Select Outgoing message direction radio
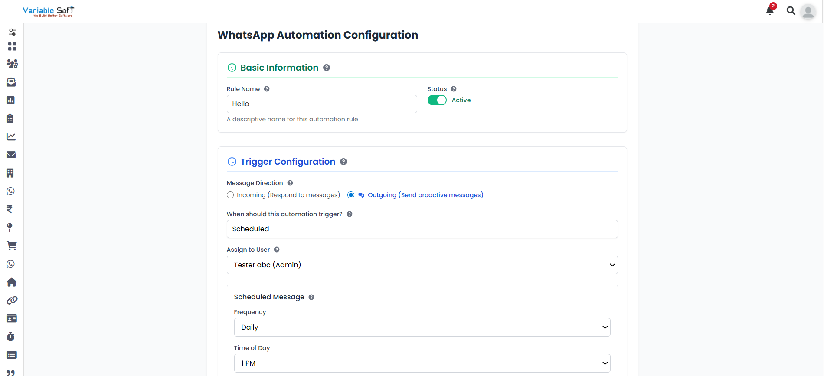Viewport: 824px width, 376px height. pos(351,195)
